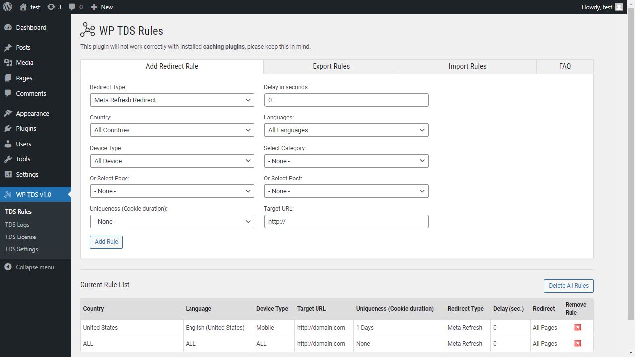The height and width of the screenshot is (357, 635).
Task: Focus the Delay in seconds field
Action: pyautogui.click(x=346, y=100)
